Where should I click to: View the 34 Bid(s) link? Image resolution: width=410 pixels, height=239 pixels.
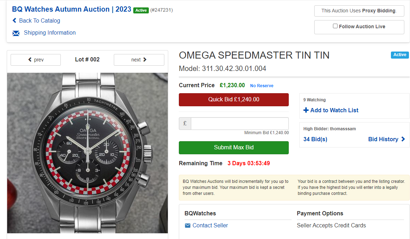point(315,139)
